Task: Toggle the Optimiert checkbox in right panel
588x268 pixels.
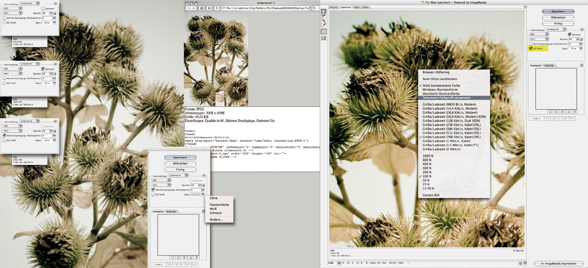Action: [570, 34]
